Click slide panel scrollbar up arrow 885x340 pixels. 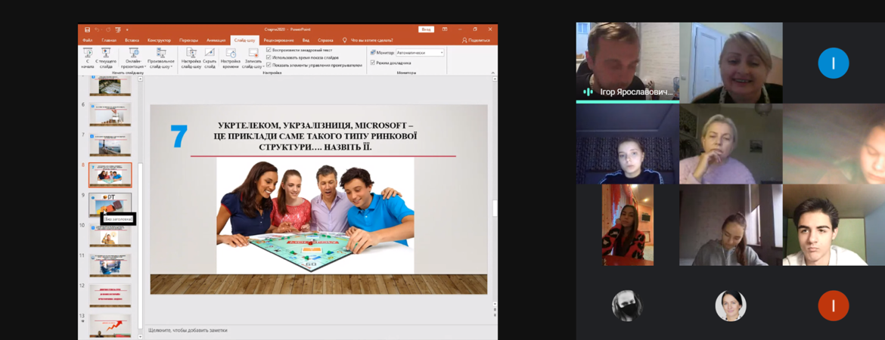(x=141, y=79)
